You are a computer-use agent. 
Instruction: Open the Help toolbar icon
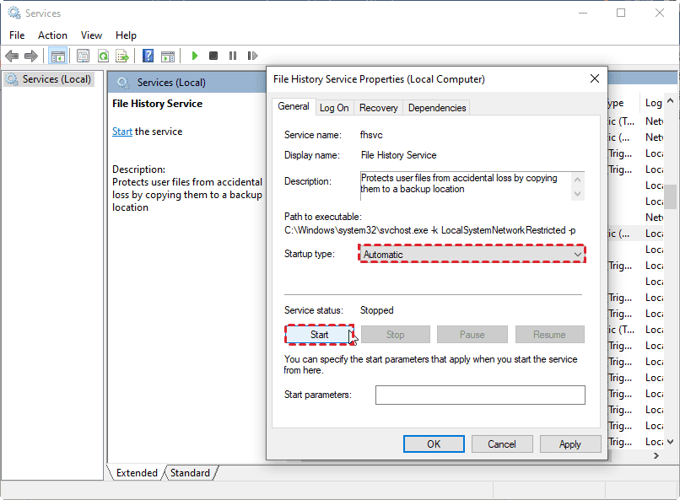tap(148, 56)
